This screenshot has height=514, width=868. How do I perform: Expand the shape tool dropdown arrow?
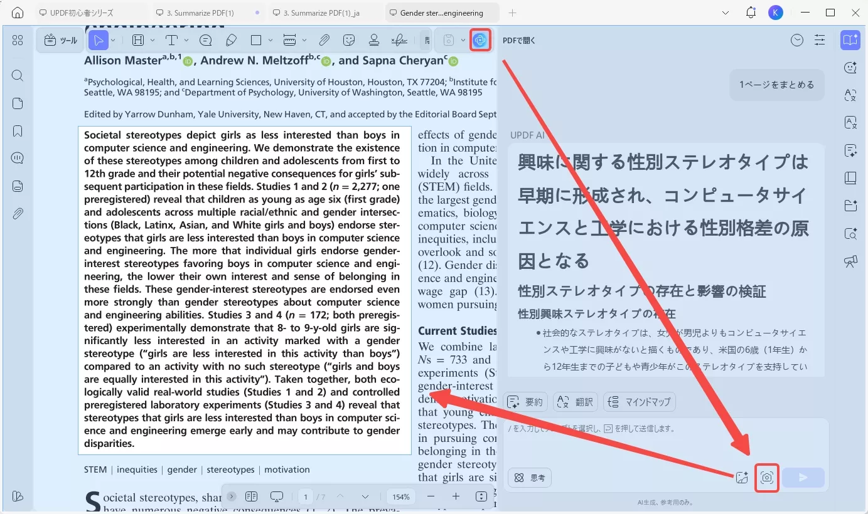(x=271, y=39)
